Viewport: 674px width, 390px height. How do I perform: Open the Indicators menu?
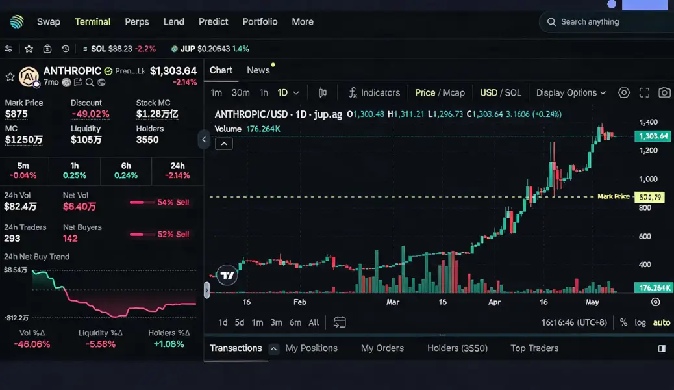click(374, 93)
